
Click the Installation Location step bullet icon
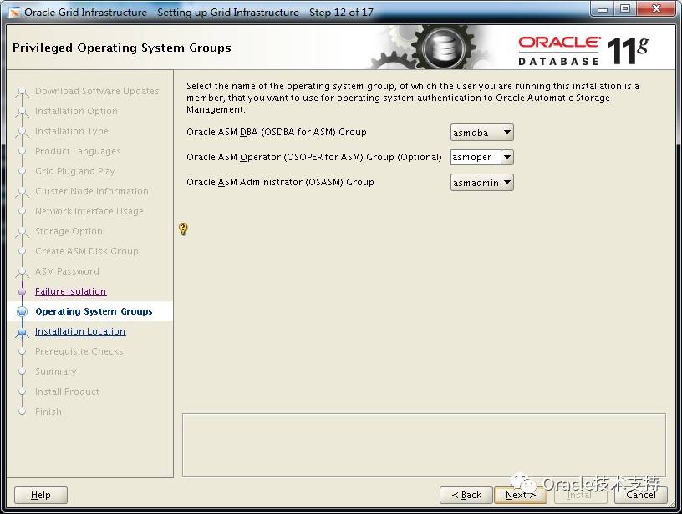(22, 332)
